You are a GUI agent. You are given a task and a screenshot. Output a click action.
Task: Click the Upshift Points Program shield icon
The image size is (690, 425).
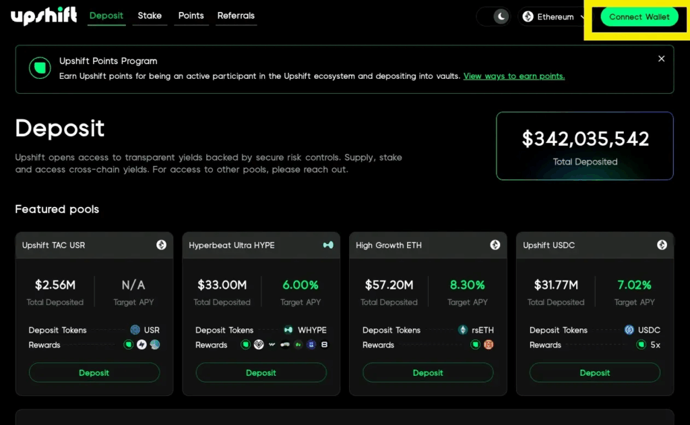click(x=40, y=68)
